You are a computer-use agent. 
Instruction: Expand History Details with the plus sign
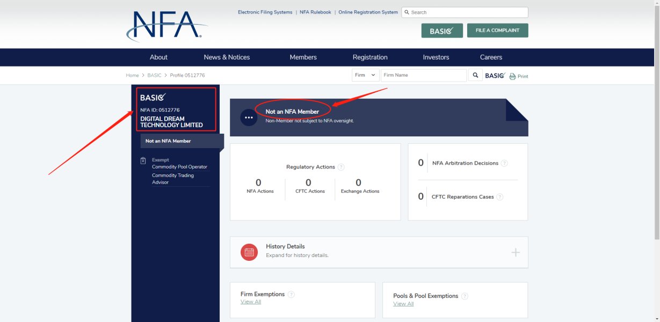coord(516,252)
